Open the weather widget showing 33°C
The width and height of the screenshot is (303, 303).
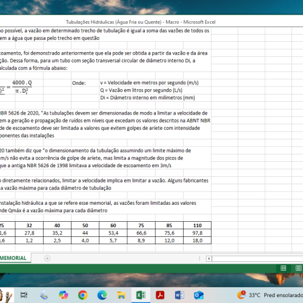(x=270, y=295)
